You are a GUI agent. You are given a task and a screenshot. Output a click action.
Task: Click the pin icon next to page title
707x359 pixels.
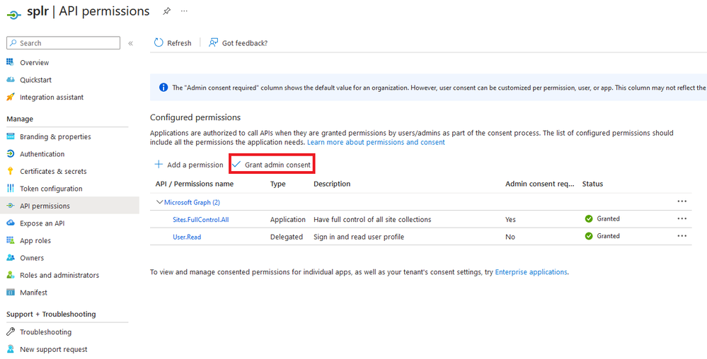click(167, 11)
